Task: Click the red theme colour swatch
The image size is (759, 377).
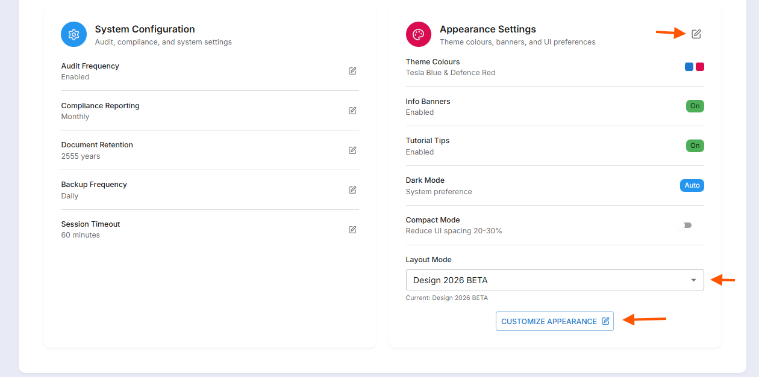Action: pos(700,67)
